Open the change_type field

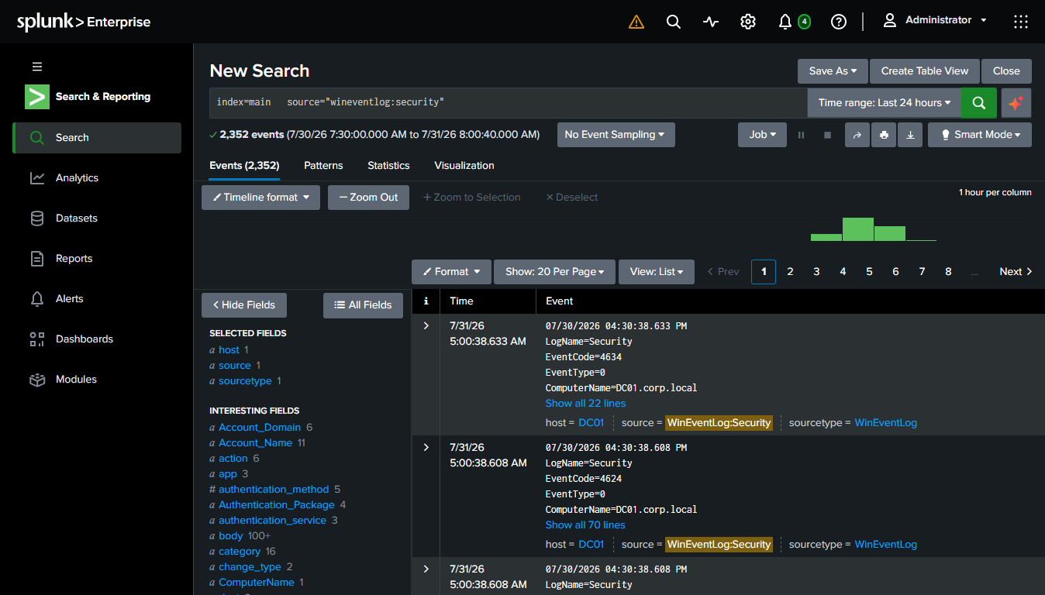tap(250, 567)
